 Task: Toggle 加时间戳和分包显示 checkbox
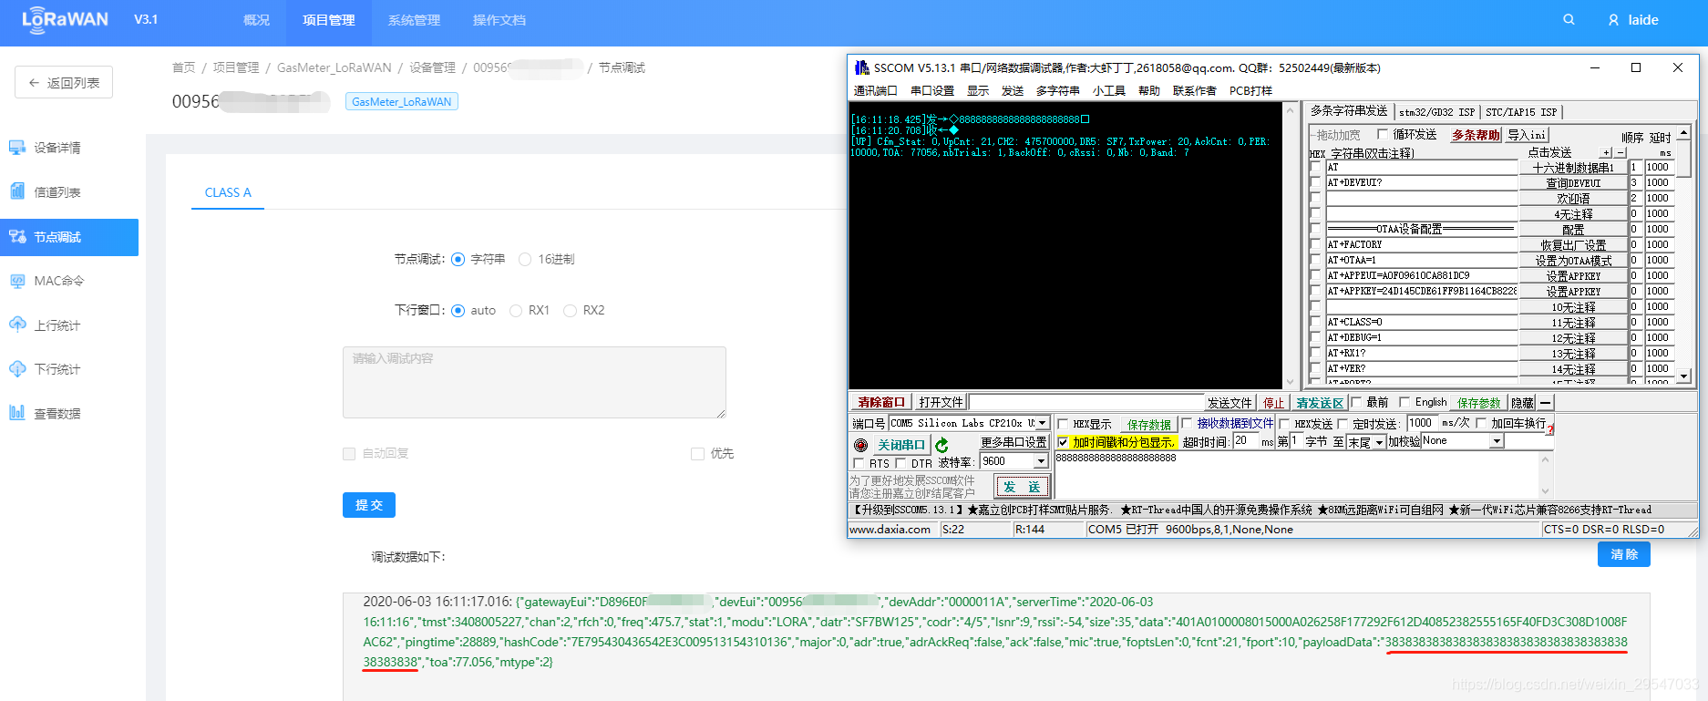coord(1063,442)
